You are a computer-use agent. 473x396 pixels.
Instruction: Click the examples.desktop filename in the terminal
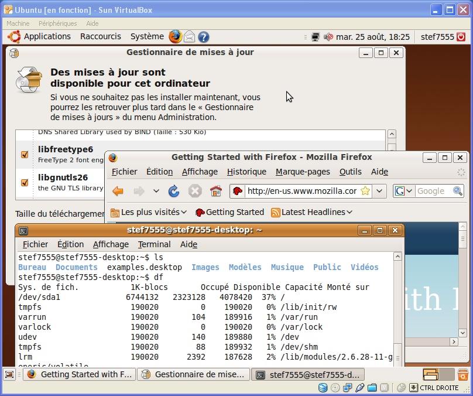coord(145,267)
